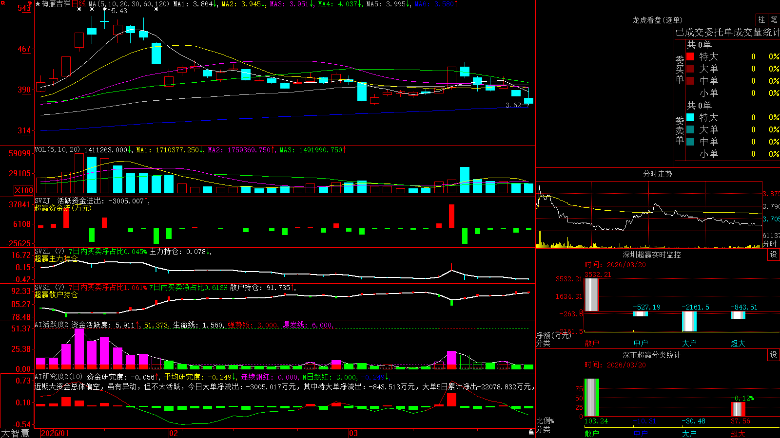Click the lock icon at the chart's bottom right

[531, 432]
